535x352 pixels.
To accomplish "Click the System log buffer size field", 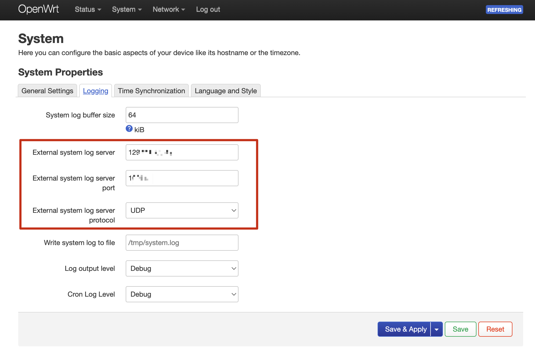I will coord(182,115).
